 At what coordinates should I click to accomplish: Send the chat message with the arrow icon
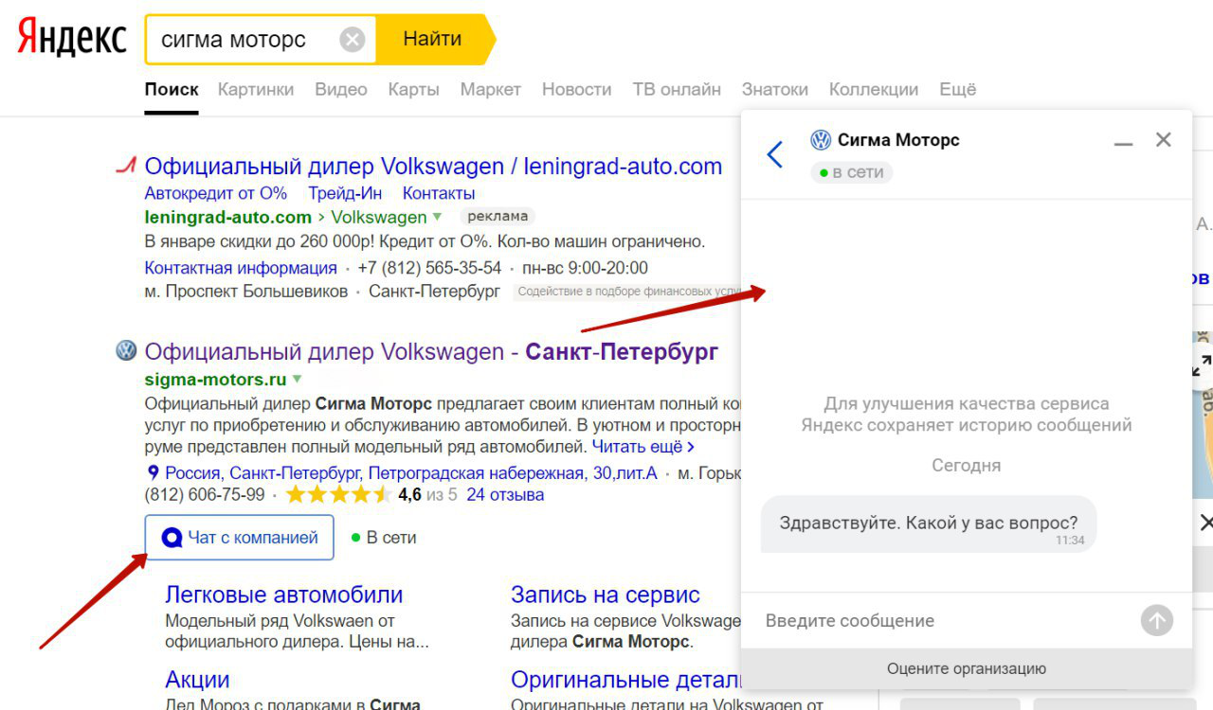(x=1157, y=621)
